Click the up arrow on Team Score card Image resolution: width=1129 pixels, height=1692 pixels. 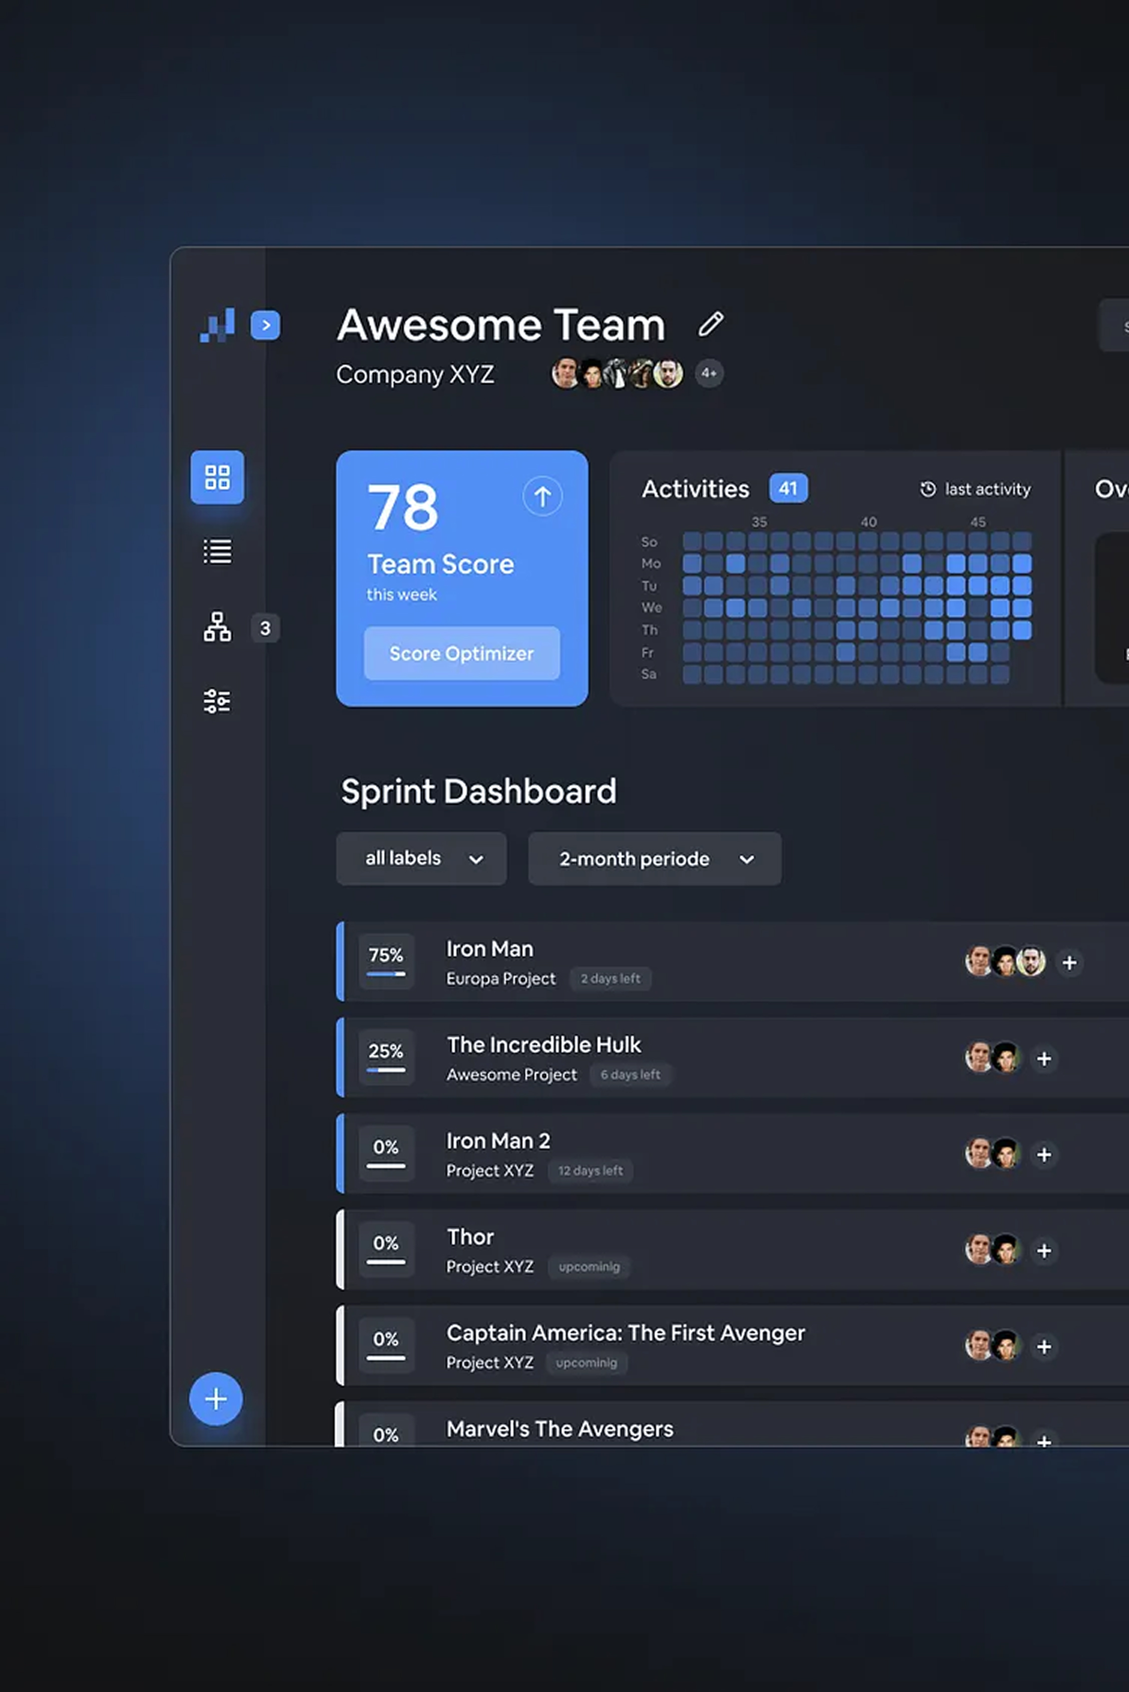(542, 496)
